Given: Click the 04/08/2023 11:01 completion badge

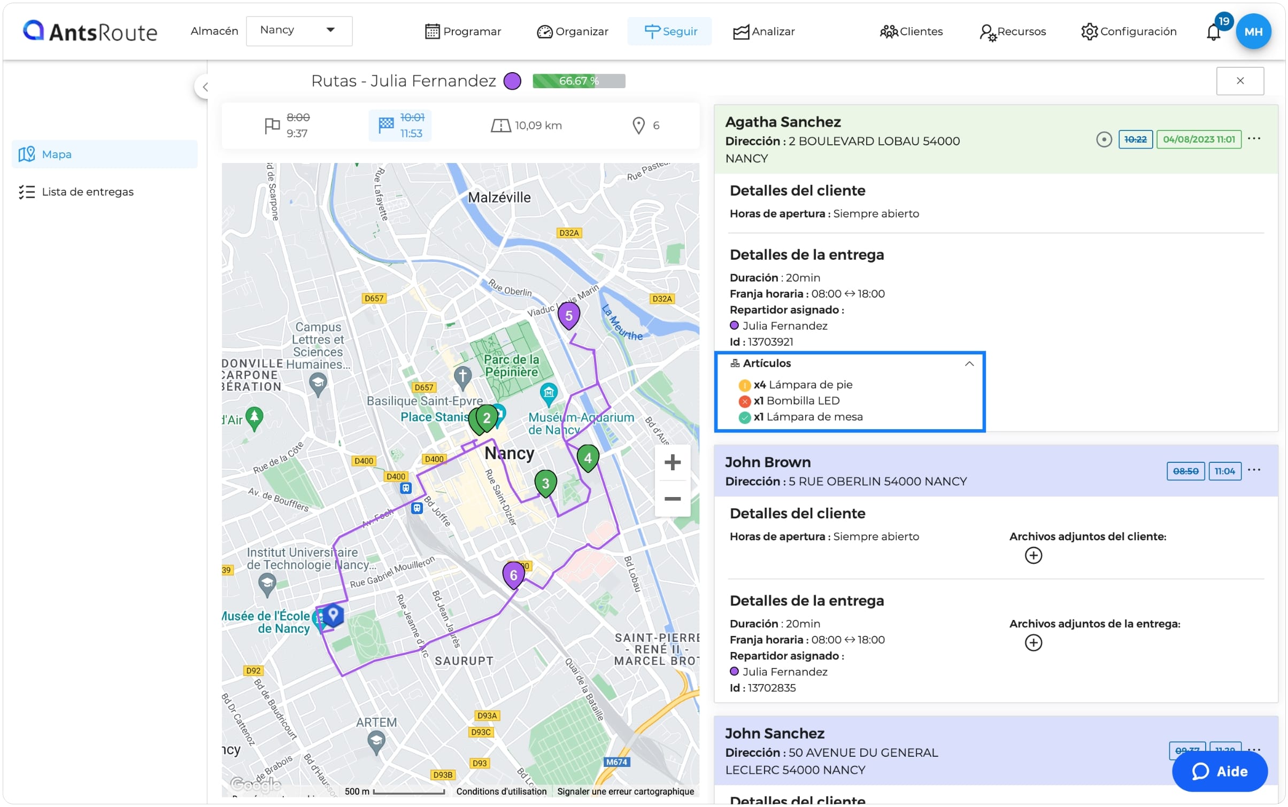Looking at the screenshot, I should (x=1199, y=139).
